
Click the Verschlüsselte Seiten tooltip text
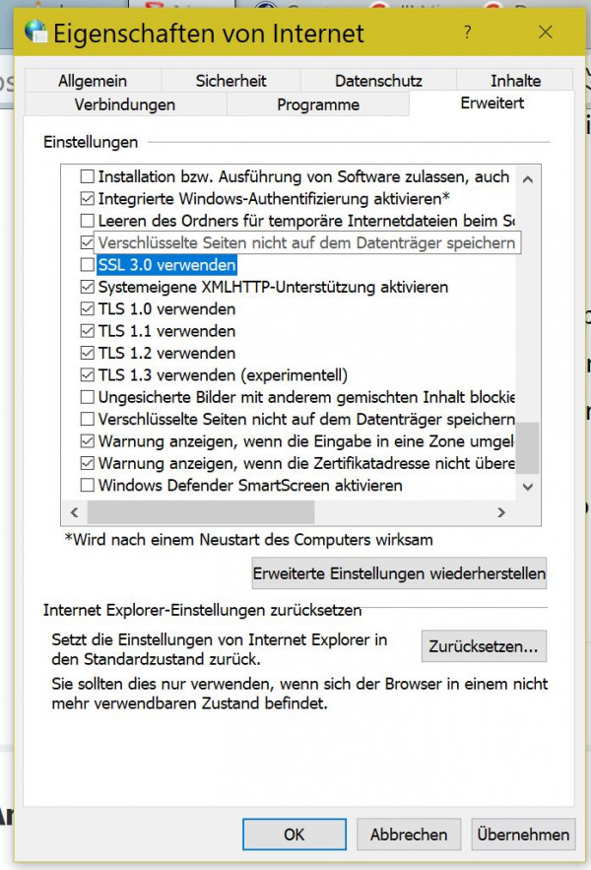[x=307, y=243]
